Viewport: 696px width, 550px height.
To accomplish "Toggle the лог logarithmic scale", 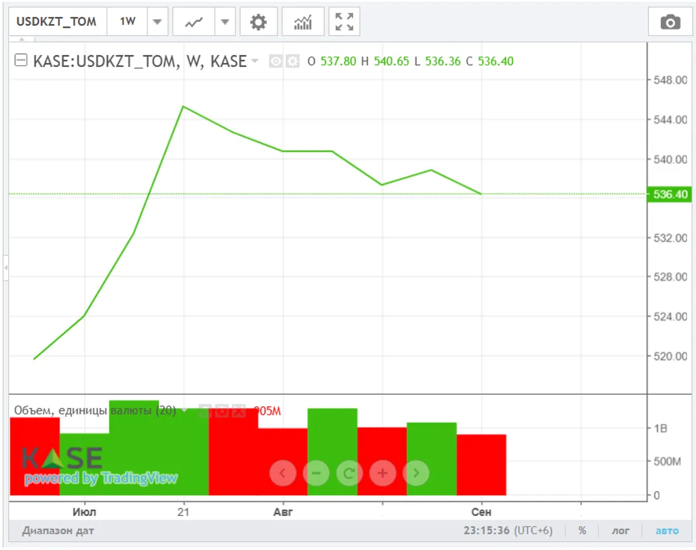I will 620,530.
